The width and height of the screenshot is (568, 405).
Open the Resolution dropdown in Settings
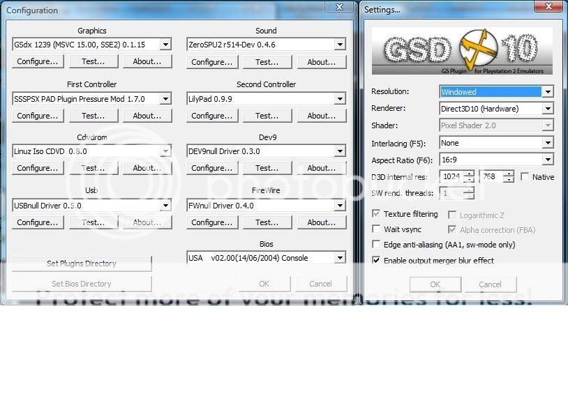[496, 91]
